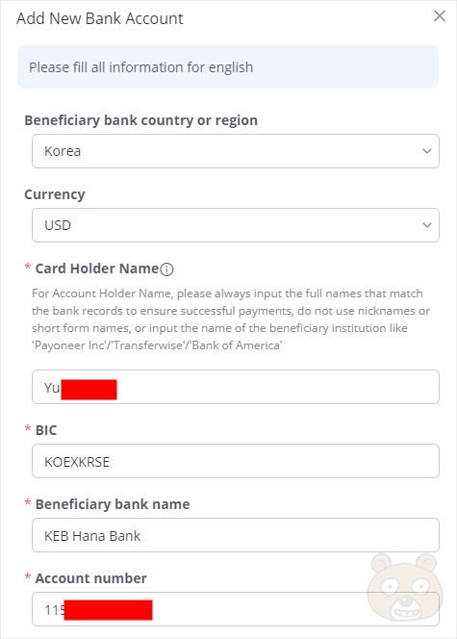Screen dimensions: 457x639
Task: Click the info icon beside Card Holder Name
Action: pos(166,269)
